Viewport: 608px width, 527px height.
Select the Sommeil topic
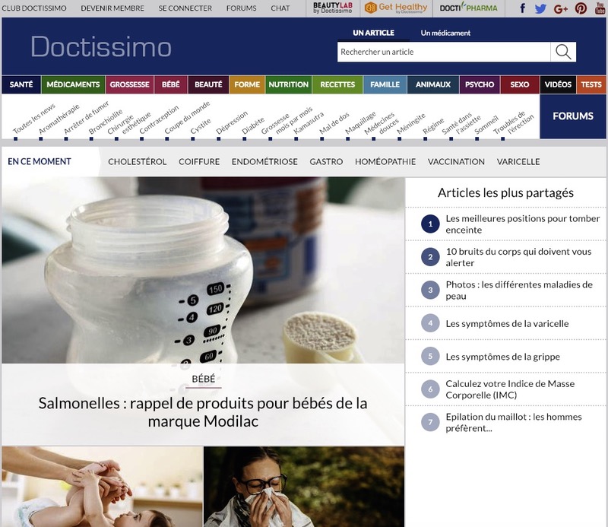point(486,125)
